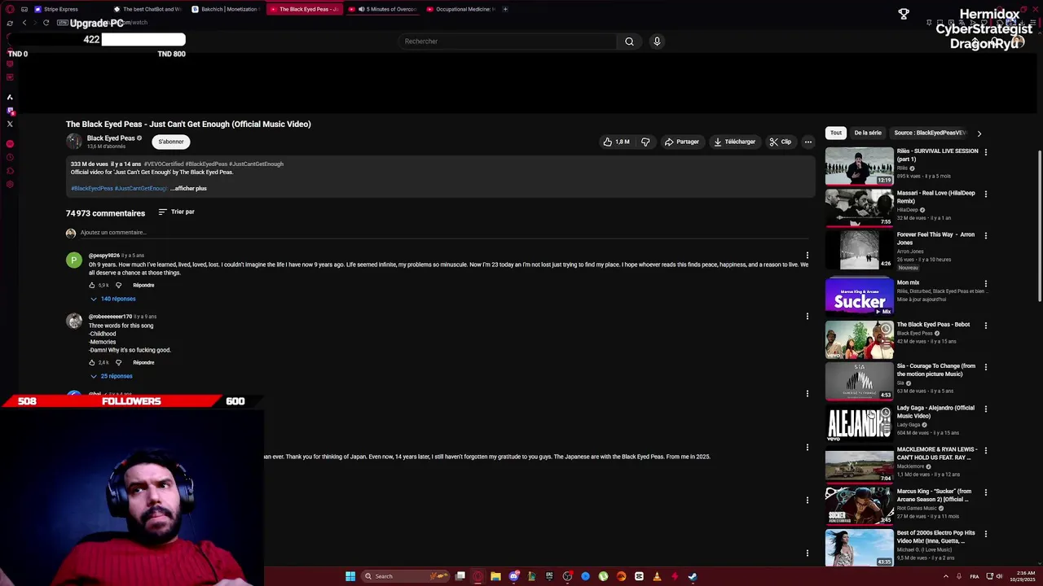Switch to Bakchich Monetization tab
Screen dimensions: 1043x586
tap(227, 9)
